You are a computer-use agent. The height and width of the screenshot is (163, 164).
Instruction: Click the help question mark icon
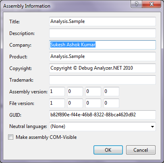pos(136,4)
